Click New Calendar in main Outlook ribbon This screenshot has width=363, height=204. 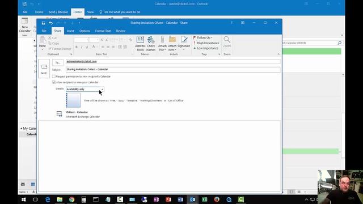[x=25, y=25]
